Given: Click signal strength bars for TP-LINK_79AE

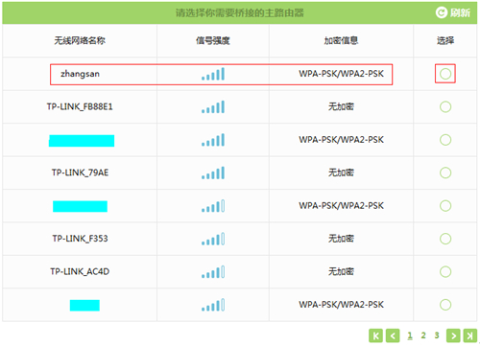Looking at the screenshot, I should [213, 173].
